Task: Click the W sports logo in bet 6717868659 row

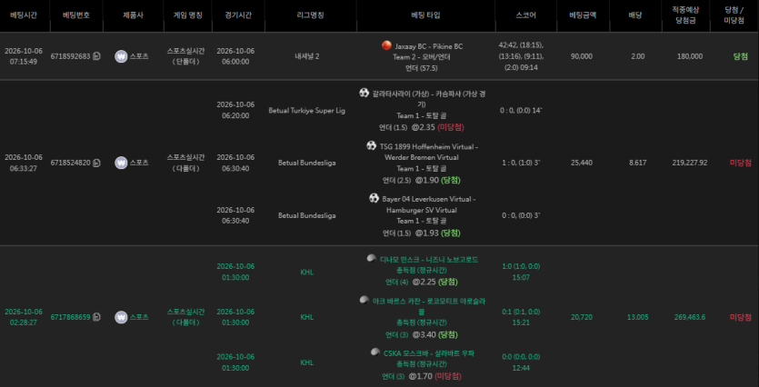Action: (x=121, y=317)
